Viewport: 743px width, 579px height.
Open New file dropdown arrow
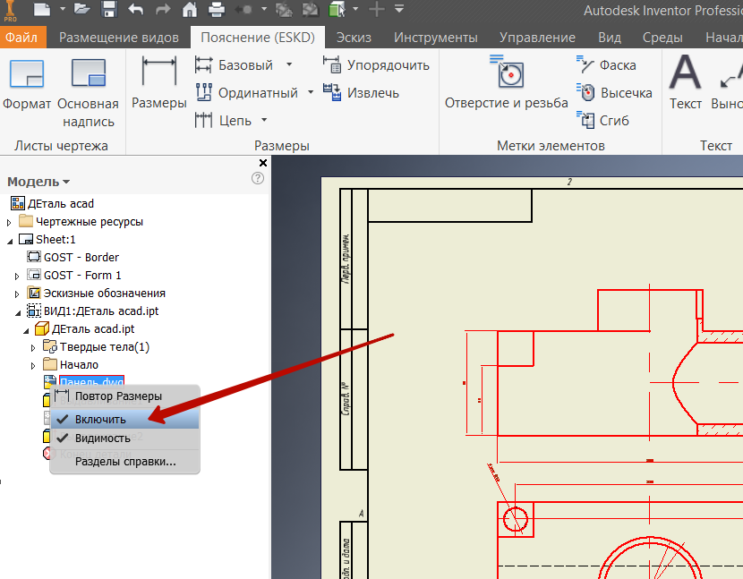(x=63, y=9)
